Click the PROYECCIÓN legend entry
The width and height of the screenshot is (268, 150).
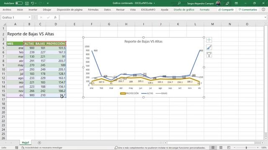click(129, 93)
